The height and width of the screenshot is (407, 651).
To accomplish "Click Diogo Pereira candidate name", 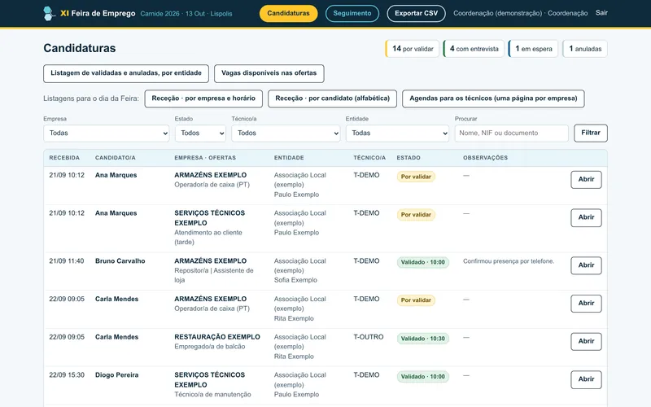I will [116, 375].
